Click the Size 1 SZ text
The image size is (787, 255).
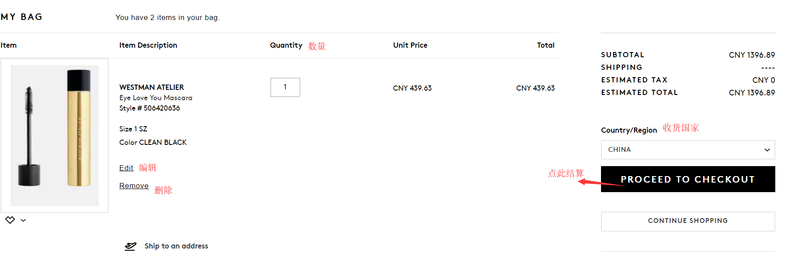click(x=133, y=129)
